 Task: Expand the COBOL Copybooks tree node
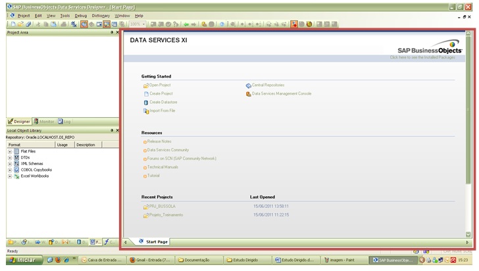(10, 170)
